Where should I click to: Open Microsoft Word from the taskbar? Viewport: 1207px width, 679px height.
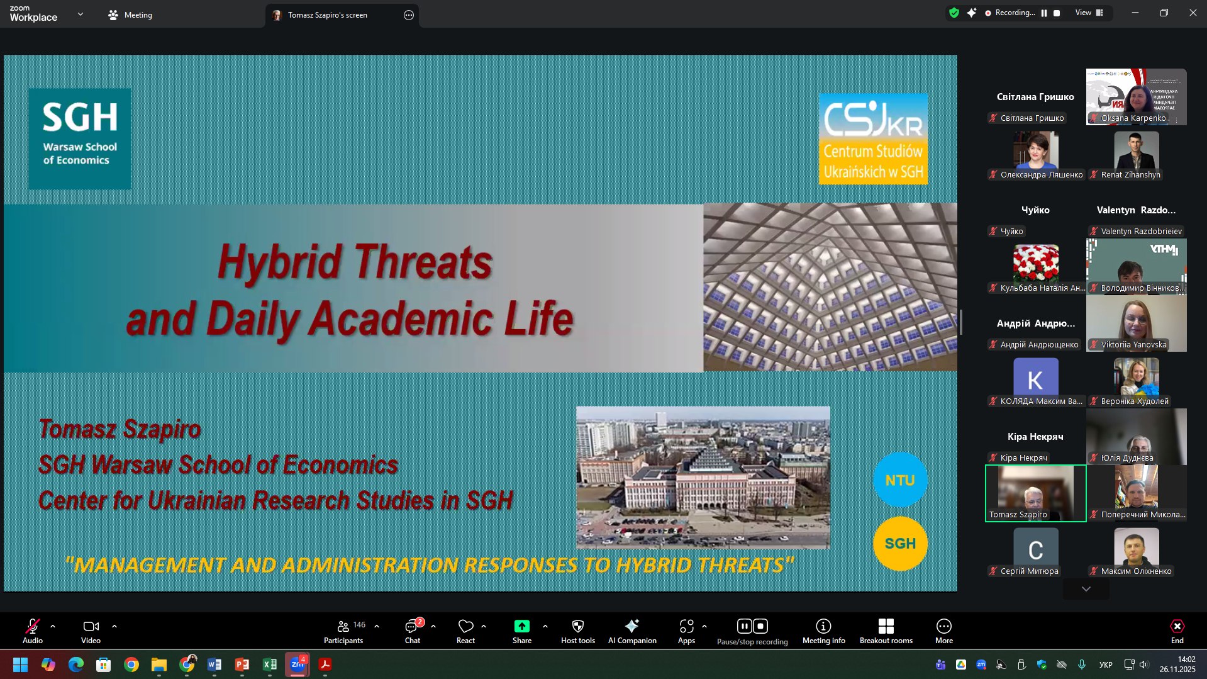point(214,665)
